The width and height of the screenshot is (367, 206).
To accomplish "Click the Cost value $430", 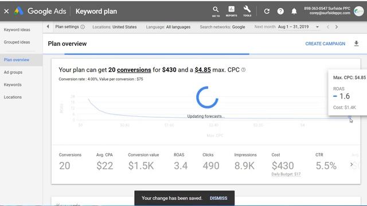I will pos(283,166).
